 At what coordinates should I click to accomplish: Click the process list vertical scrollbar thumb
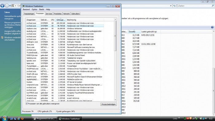click(x=115, y=36)
